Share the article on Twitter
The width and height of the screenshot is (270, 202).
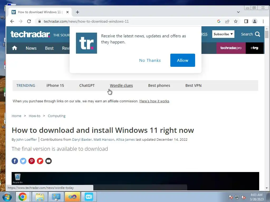[x=23, y=161]
